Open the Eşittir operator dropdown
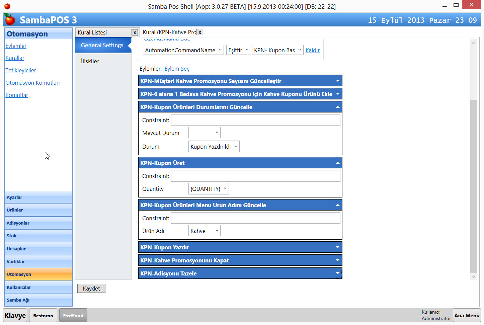This screenshot has width=484, height=325. (x=238, y=50)
